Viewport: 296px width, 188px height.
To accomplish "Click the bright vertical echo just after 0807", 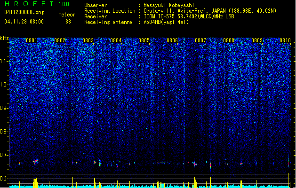I will point(210,164).
